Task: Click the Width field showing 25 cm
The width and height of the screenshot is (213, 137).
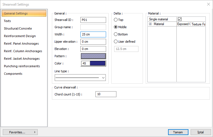Action: [x=93, y=35]
